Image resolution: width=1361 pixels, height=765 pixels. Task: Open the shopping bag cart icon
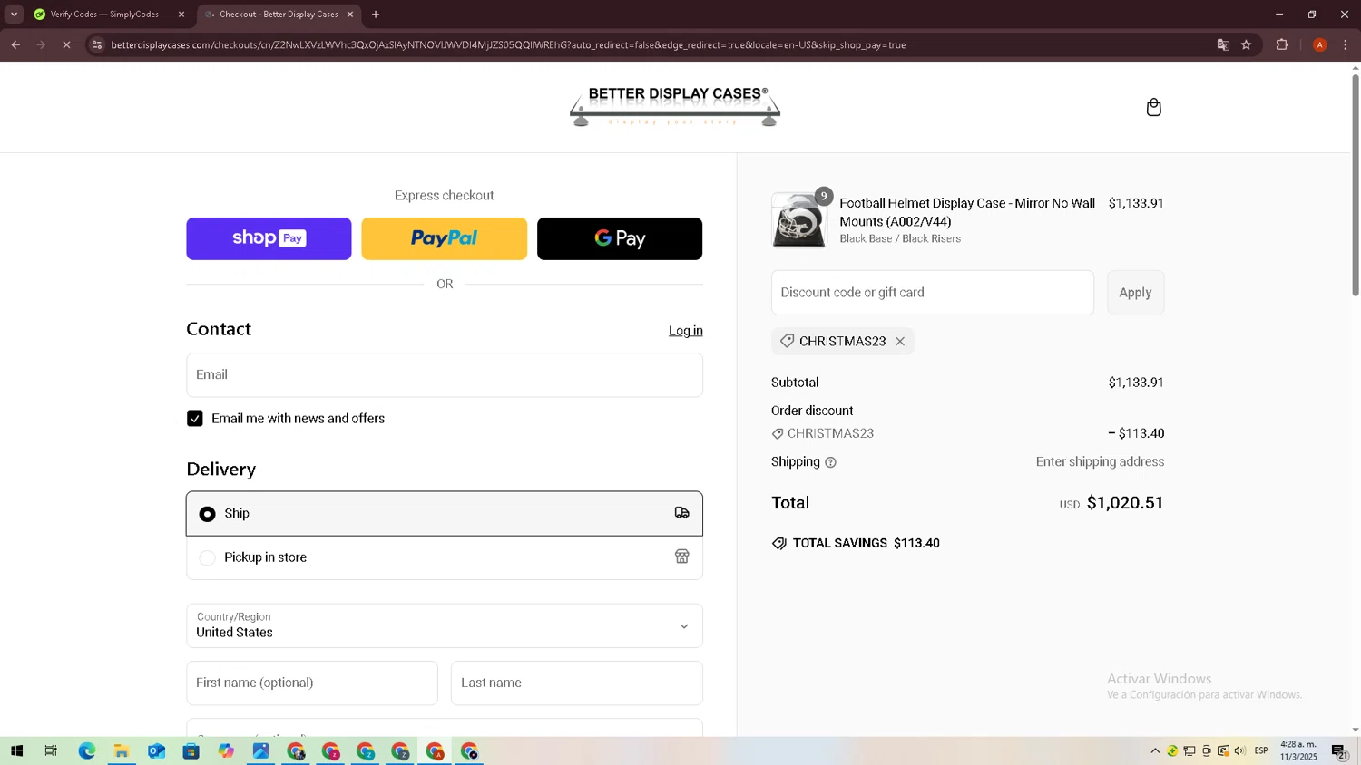1153,107
